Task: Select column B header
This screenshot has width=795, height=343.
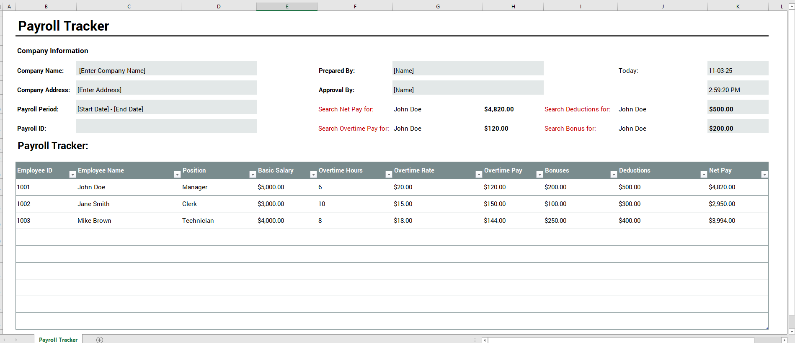Action: [x=46, y=6]
